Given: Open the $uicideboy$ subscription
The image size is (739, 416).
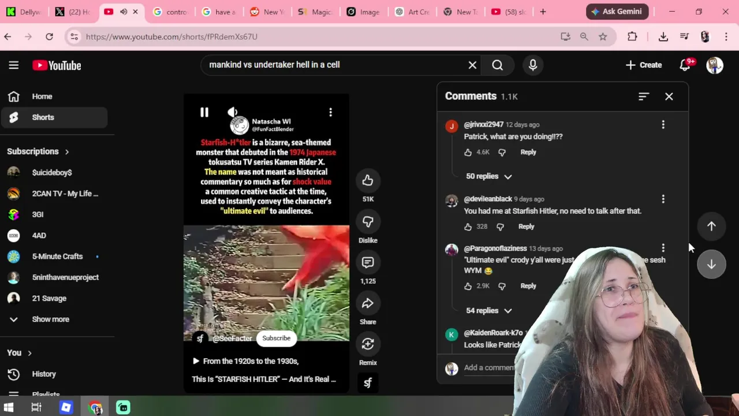Looking at the screenshot, I should pyautogui.click(x=54, y=173).
